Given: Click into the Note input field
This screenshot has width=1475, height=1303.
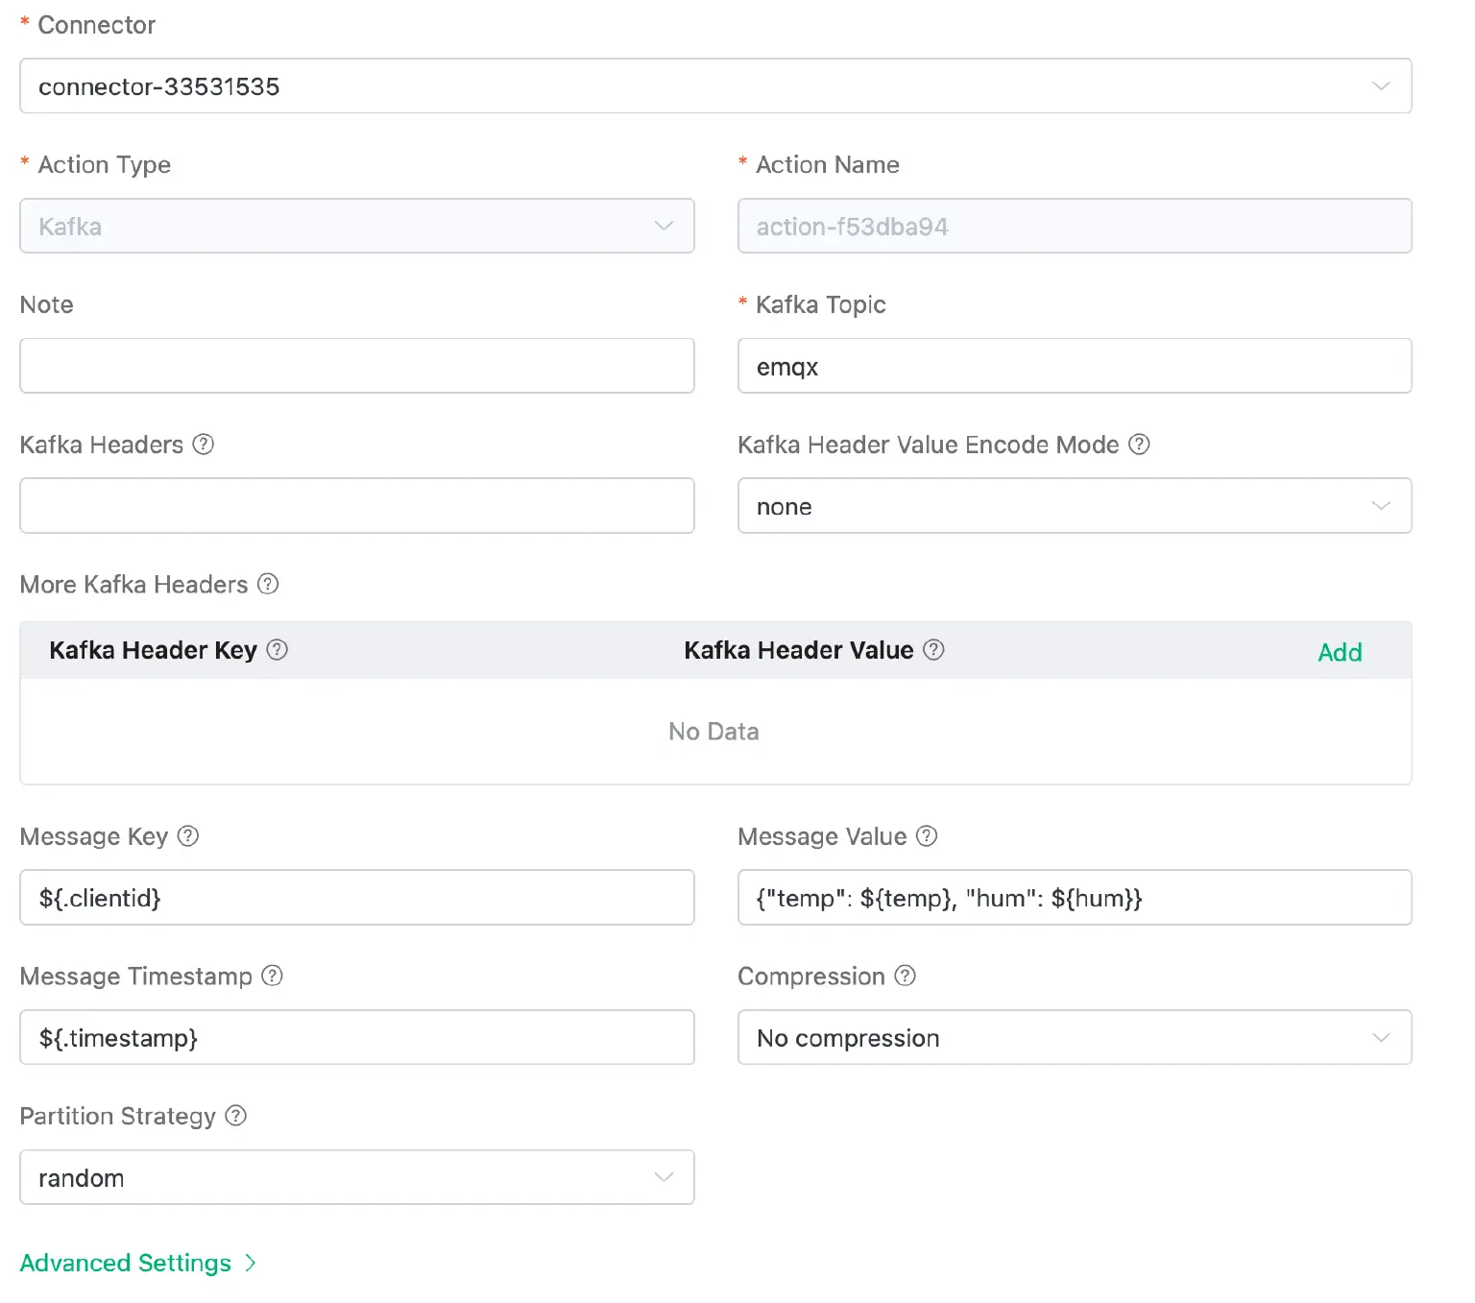Looking at the screenshot, I should coord(356,366).
